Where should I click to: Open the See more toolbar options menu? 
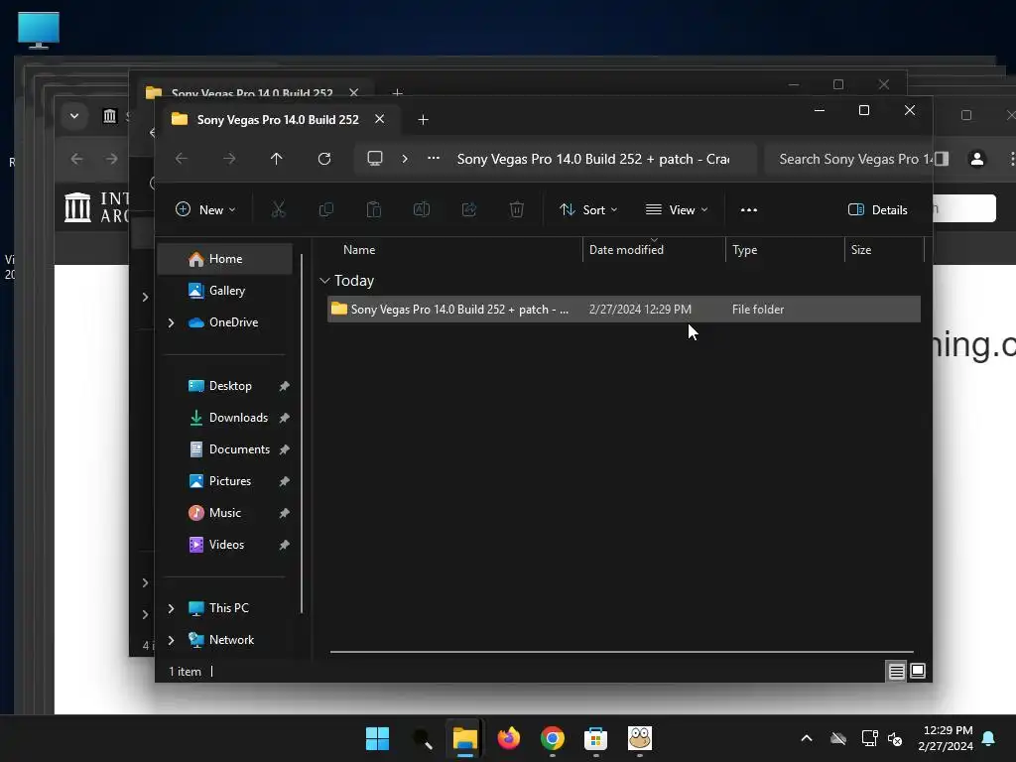point(749,209)
